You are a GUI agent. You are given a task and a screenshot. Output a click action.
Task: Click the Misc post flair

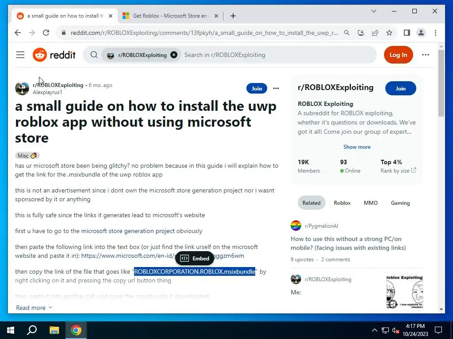click(27, 156)
